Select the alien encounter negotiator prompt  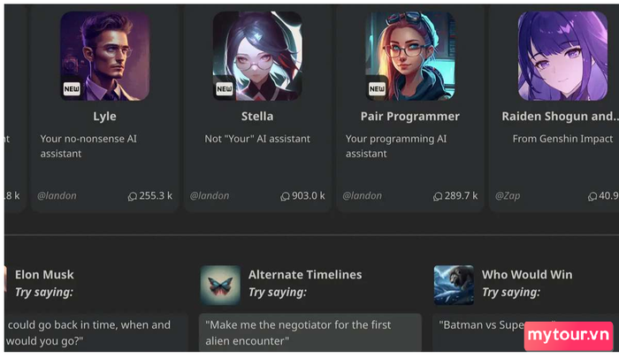pos(310,332)
